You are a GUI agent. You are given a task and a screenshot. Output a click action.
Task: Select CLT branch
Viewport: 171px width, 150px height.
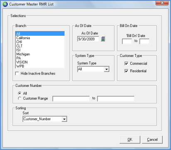click(x=40, y=46)
